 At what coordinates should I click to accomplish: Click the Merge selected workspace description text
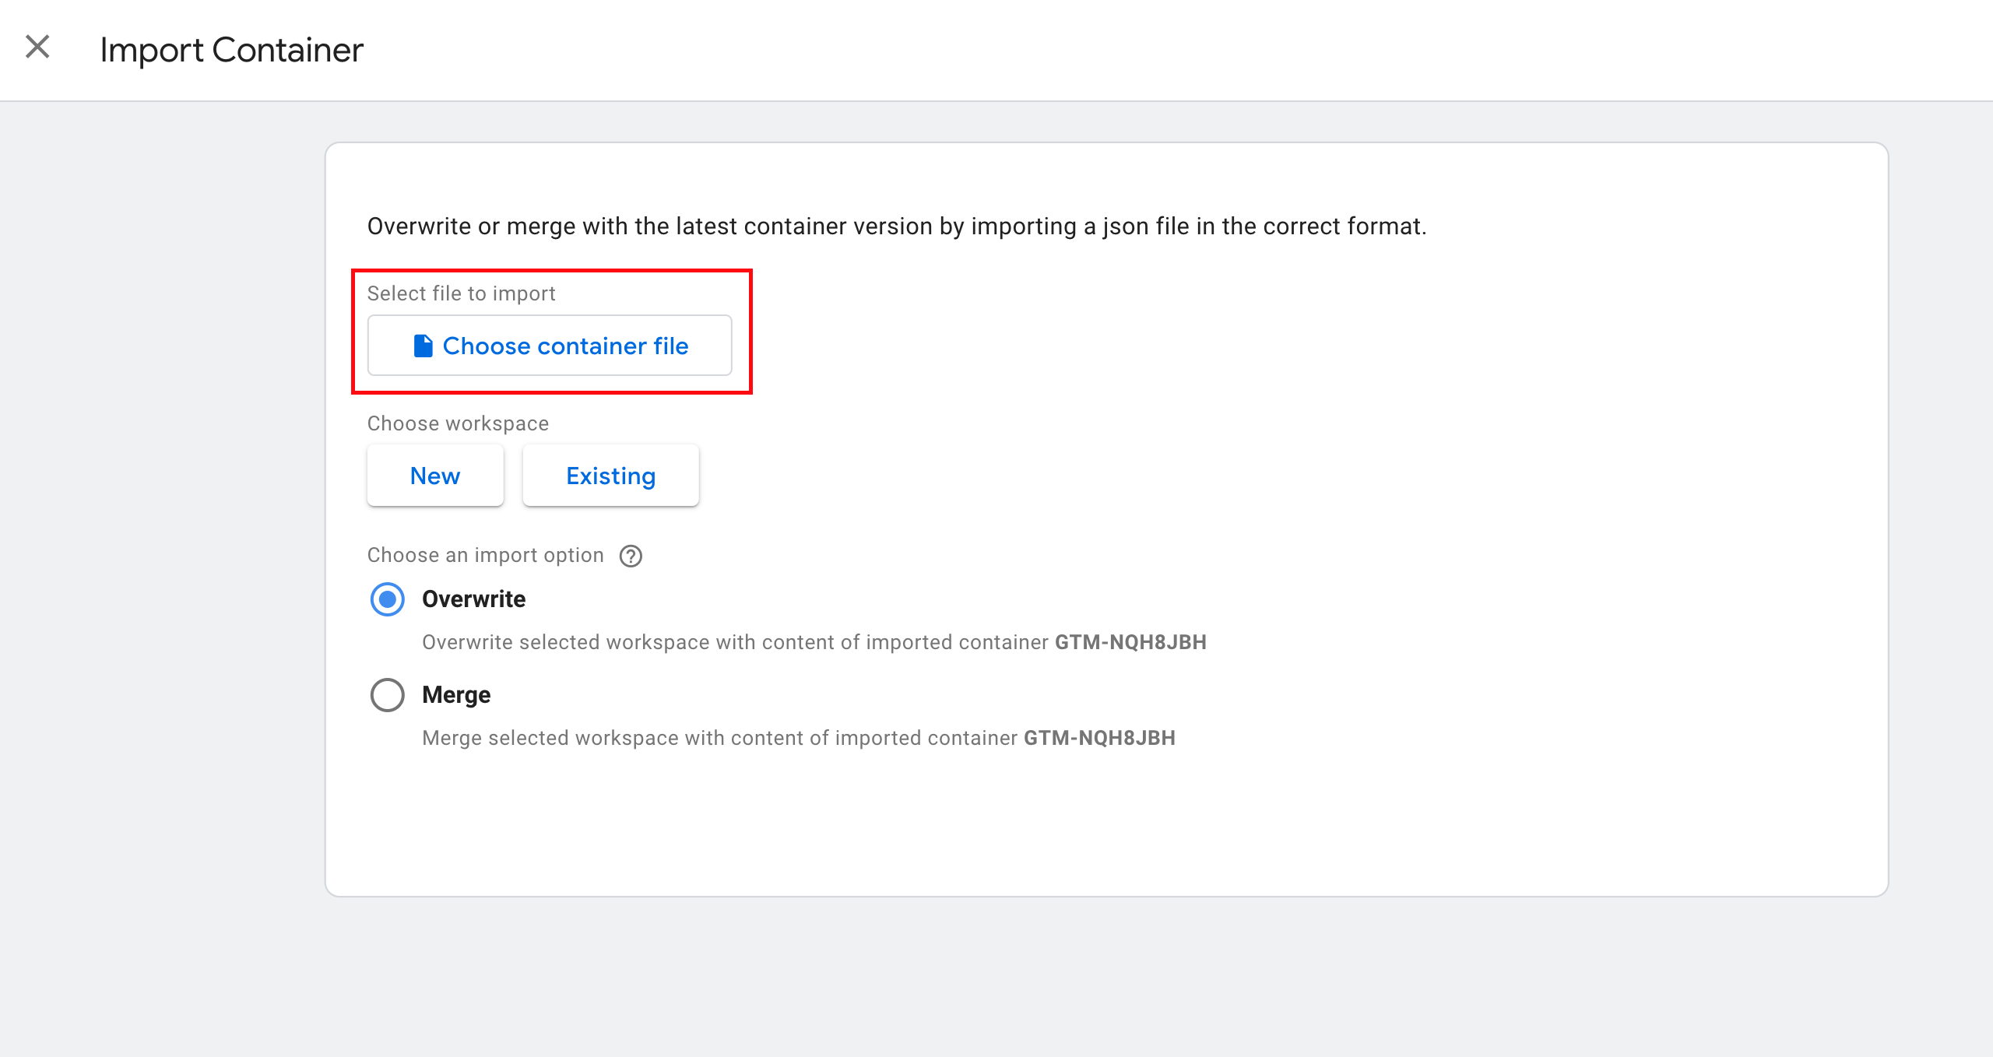click(x=719, y=738)
